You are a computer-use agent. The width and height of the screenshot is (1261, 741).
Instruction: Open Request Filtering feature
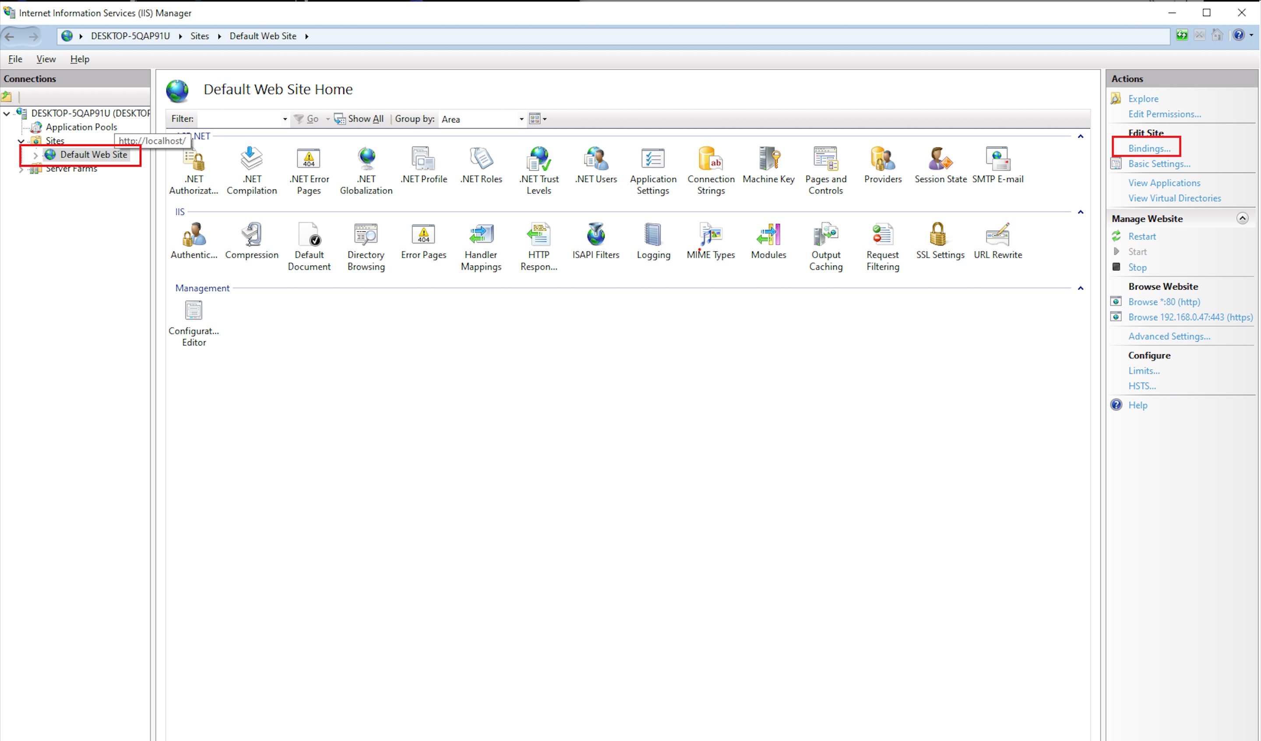[883, 247]
